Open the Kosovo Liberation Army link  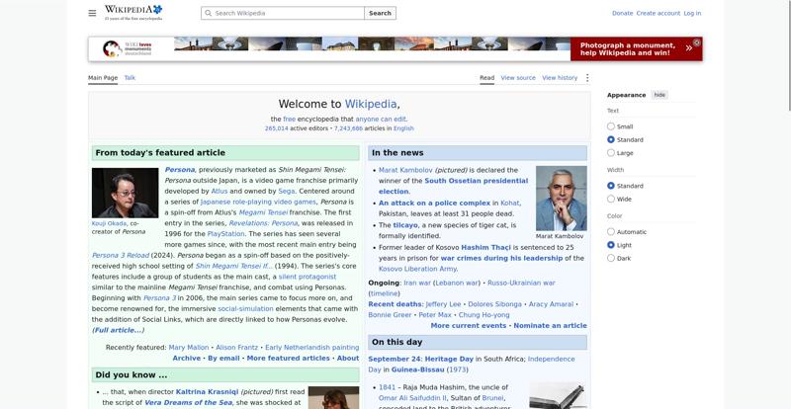coord(417,270)
